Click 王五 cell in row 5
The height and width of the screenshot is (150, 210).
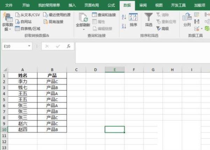pos(22,100)
